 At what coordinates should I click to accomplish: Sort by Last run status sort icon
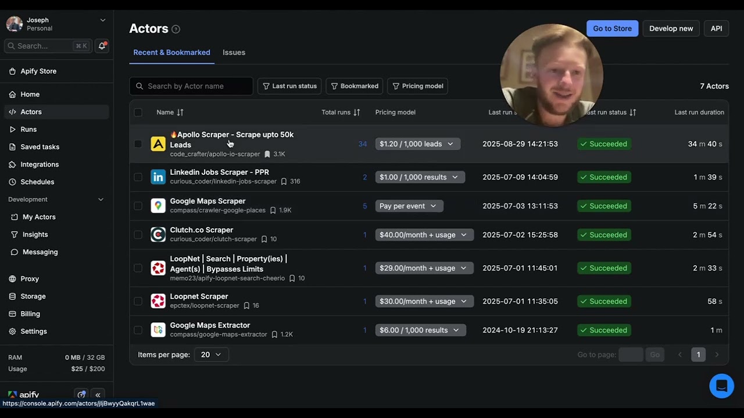point(633,112)
